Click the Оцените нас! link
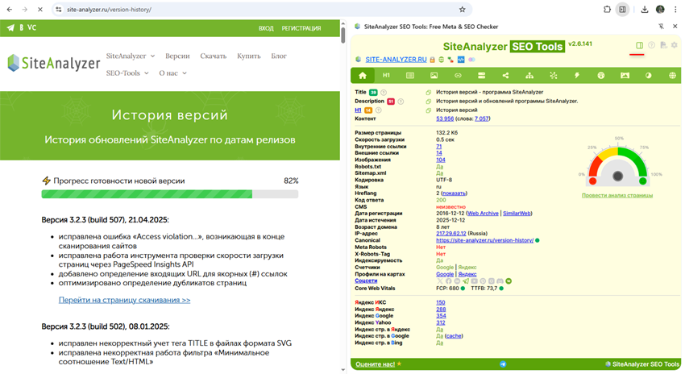The width and height of the screenshot is (685, 374). (x=375, y=364)
